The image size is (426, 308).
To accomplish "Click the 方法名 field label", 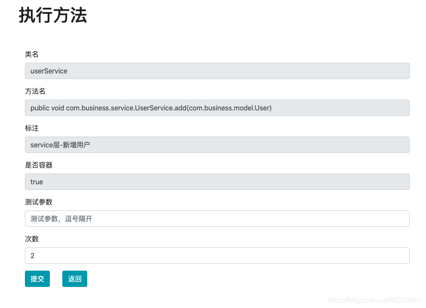I will (x=34, y=91).
